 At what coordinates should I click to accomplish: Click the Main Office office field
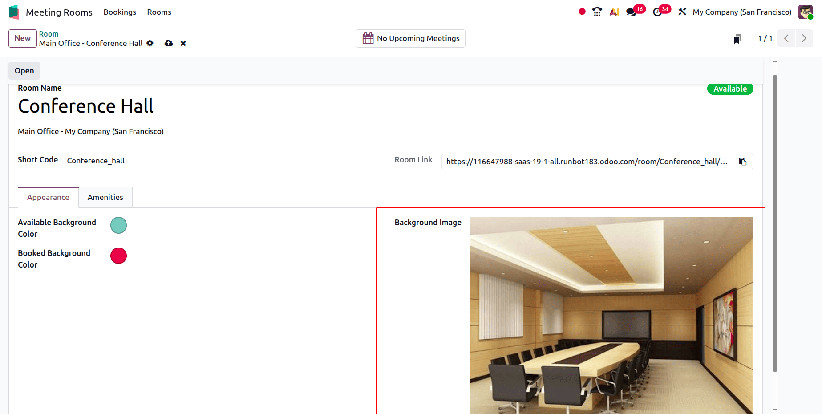(x=91, y=131)
